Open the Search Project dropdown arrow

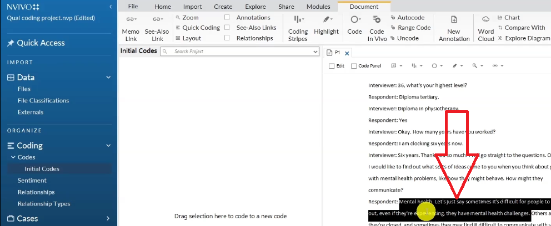315,52
